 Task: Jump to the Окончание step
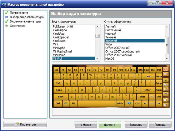(17, 26)
